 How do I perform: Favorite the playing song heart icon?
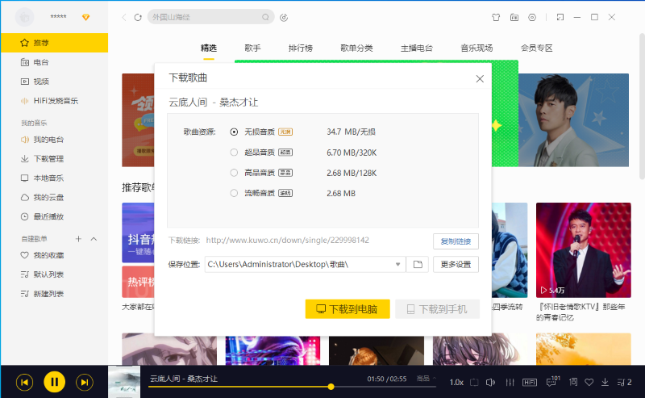click(589, 383)
